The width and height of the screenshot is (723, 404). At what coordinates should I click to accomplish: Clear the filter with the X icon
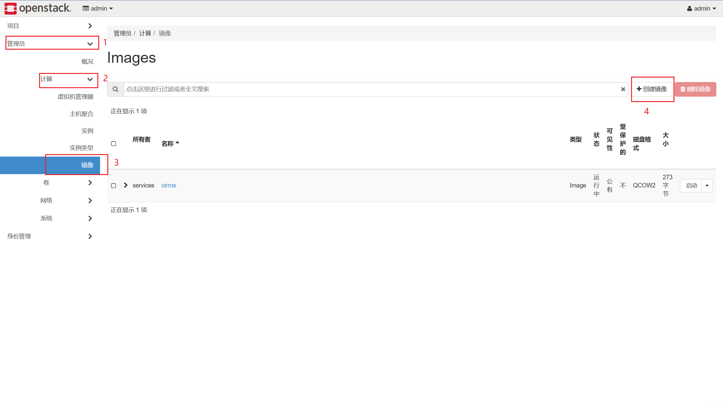click(623, 89)
